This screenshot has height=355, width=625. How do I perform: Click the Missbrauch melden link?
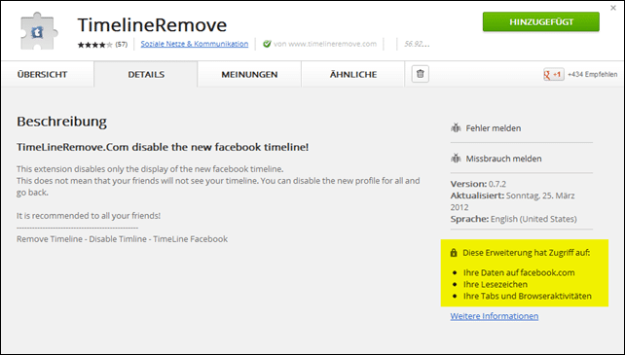(503, 159)
